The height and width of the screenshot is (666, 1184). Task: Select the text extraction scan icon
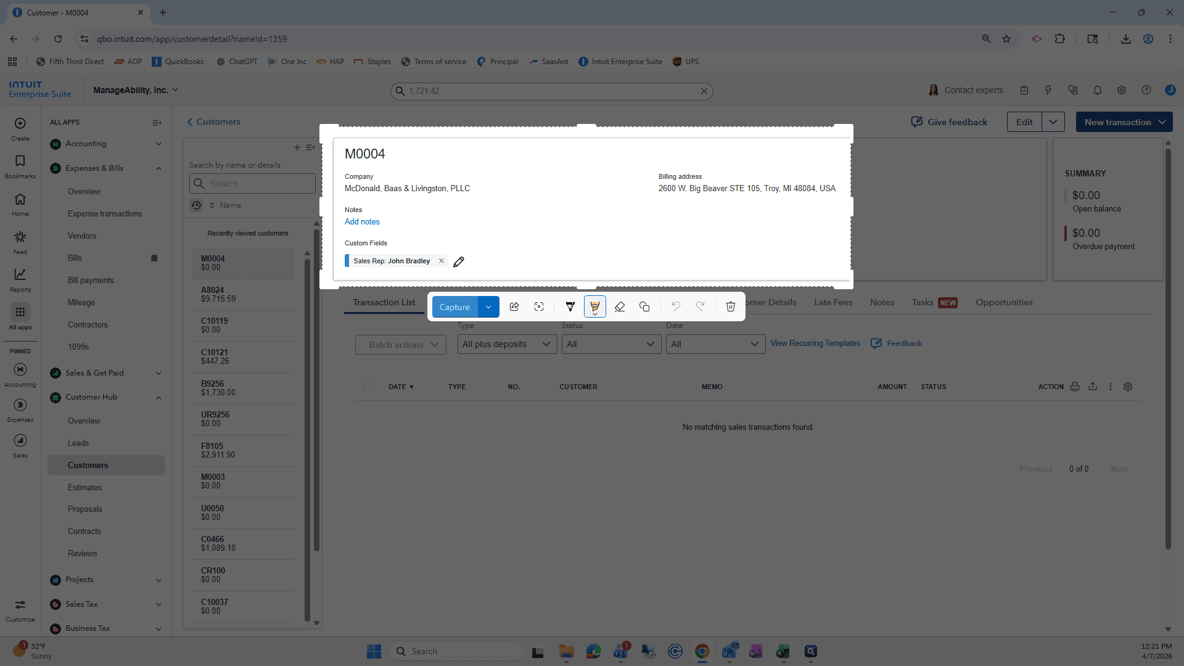coord(539,306)
